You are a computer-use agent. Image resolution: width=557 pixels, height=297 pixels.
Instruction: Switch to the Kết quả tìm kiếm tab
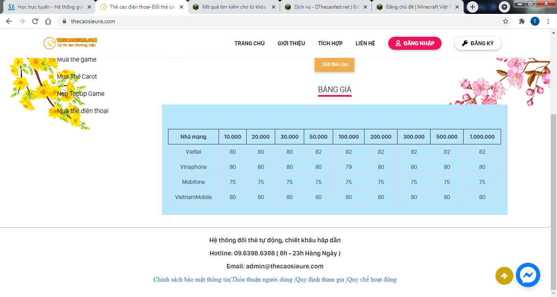coord(234,7)
